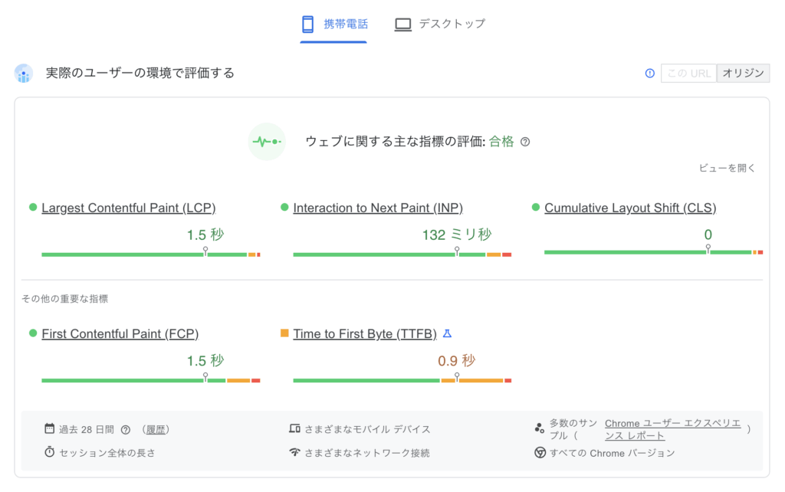Click the experimental flask icon next to TTFB

point(448,333)
